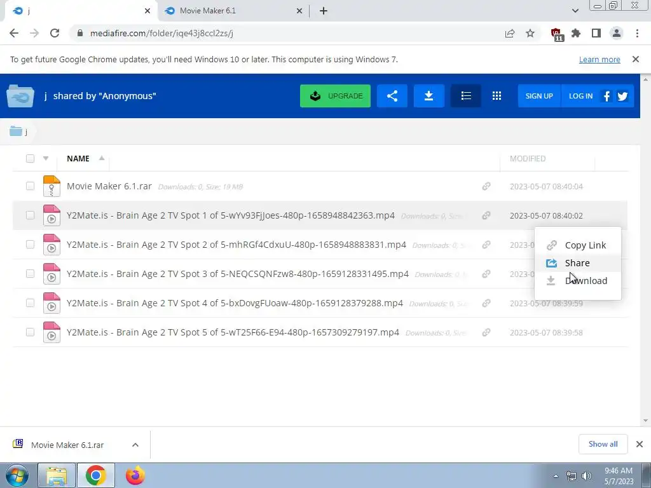Show hidden system tray icons
The width and height of the screenshot is (651, 488).
(556, 476)
